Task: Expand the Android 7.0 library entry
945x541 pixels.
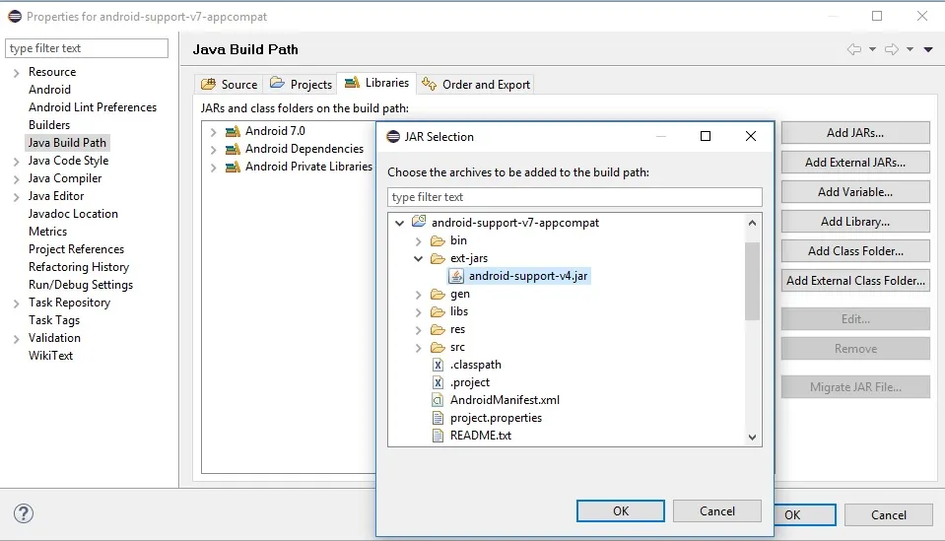Action: coord(214,131)
